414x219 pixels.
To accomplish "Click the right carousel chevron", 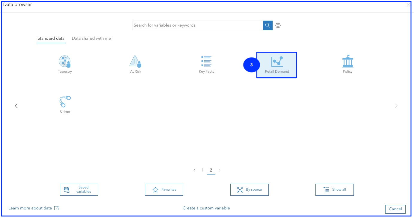I will [396, 105].
